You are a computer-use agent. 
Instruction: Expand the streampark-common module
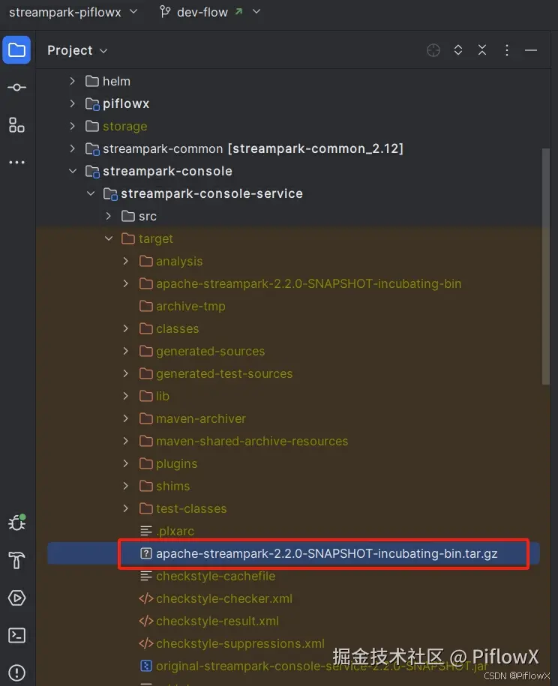72,148
